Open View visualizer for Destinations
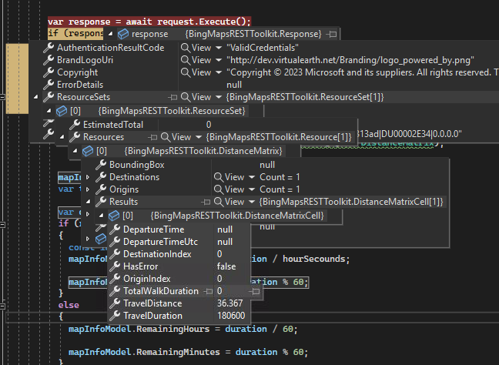Image resolution: width=499 pixels, height=365 pixels. [229, 177]
